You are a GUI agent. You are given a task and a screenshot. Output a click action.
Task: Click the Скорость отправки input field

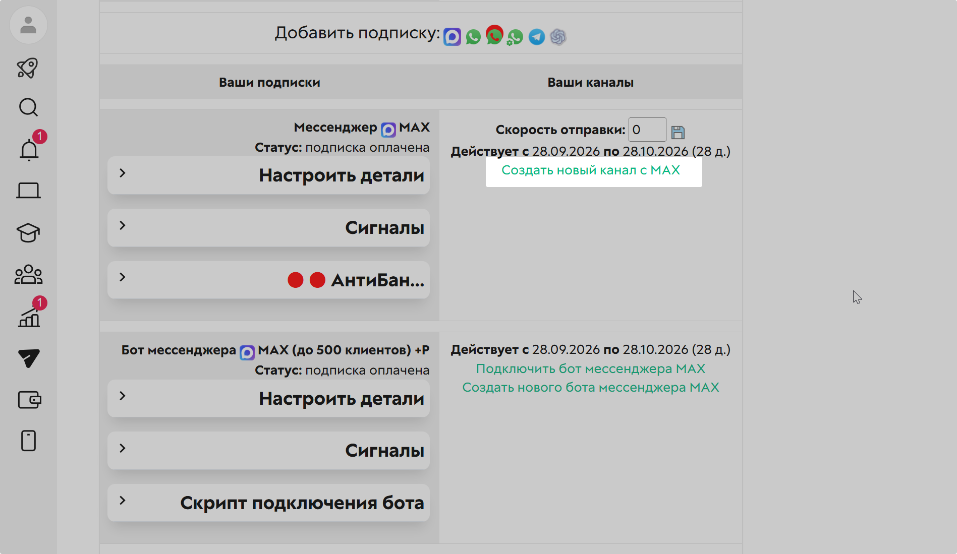coord(647,130)
